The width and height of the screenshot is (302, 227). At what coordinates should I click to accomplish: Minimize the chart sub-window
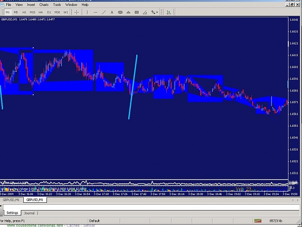click(x=288, y=5)
